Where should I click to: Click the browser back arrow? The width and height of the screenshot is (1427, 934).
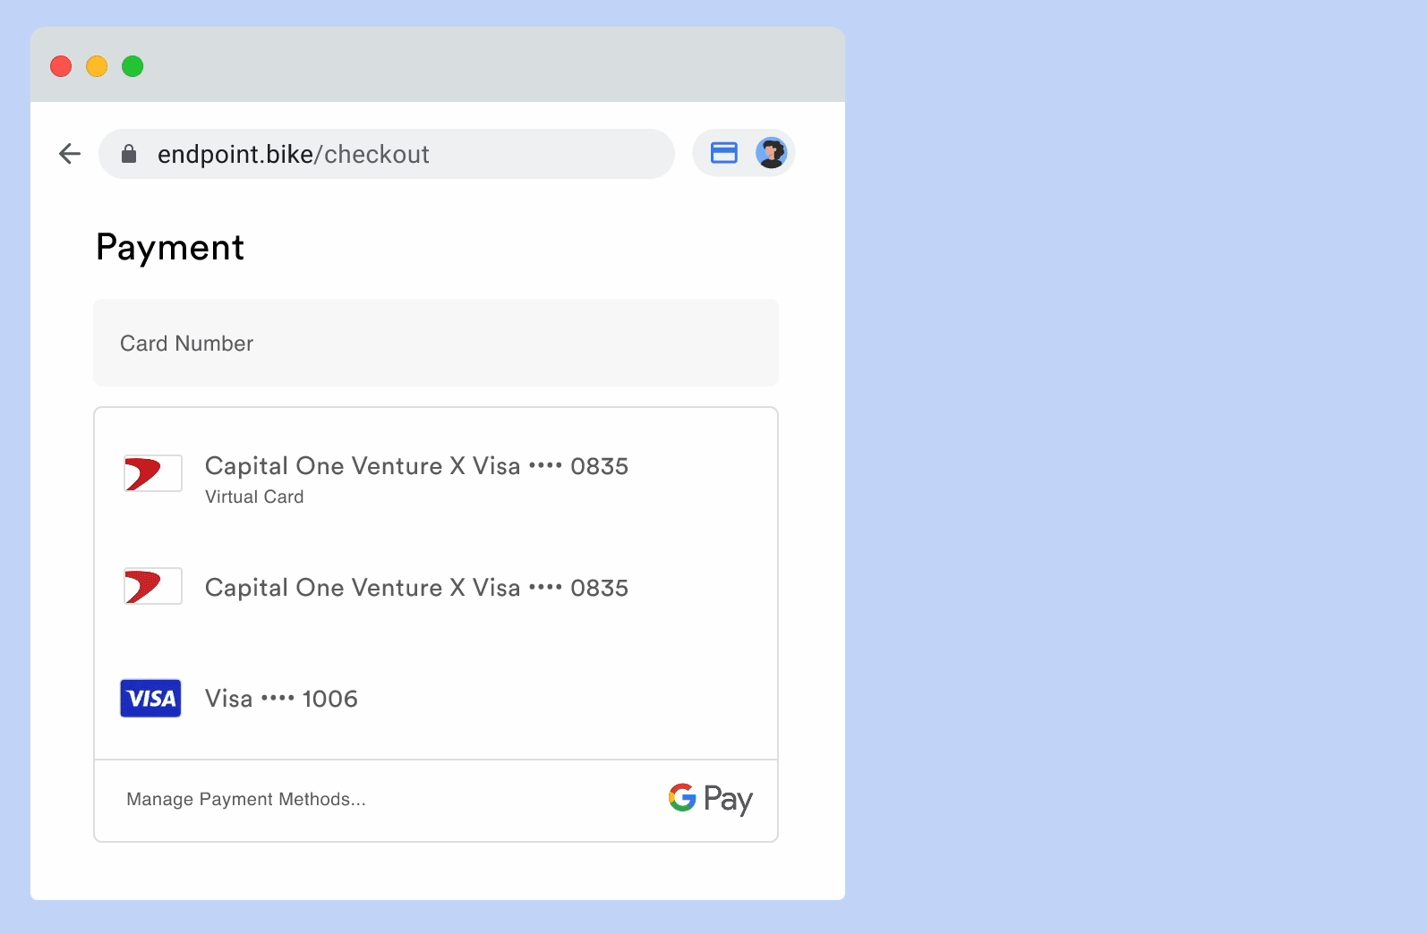coord(70,154)
